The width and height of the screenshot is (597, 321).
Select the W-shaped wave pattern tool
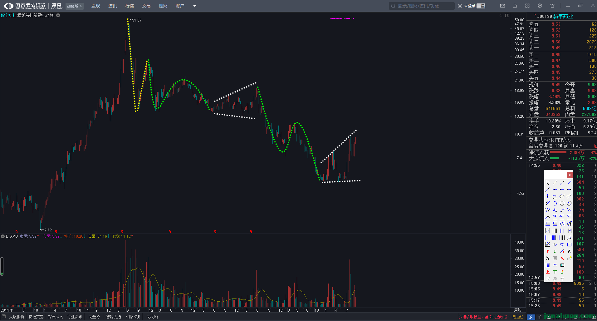[x=548, y=210]
